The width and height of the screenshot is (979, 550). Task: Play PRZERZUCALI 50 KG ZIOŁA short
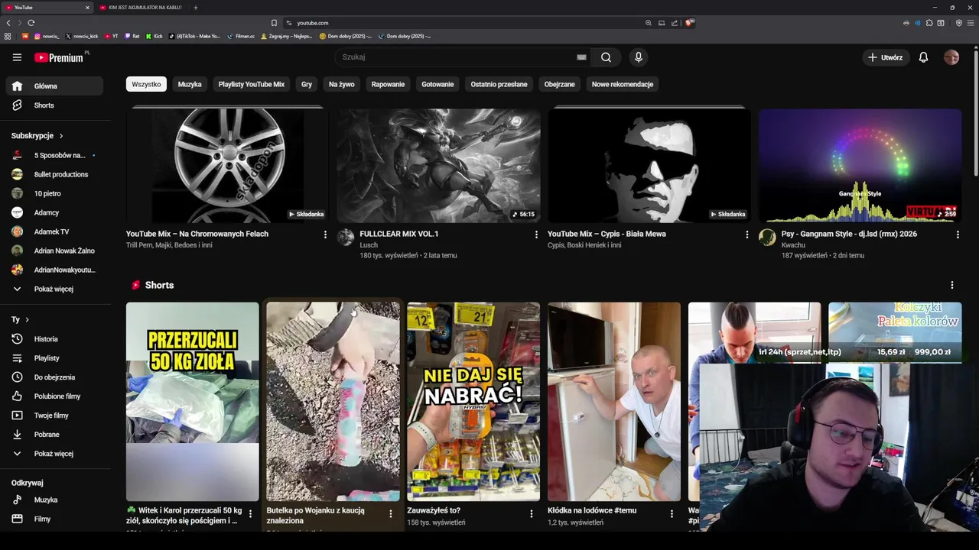click(193, 402)
